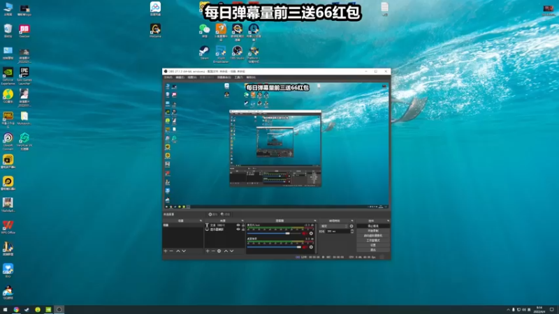Open the WeChat desktop shortcut
The height and width of the screenshot is (314, 559).
click(204, 31)
